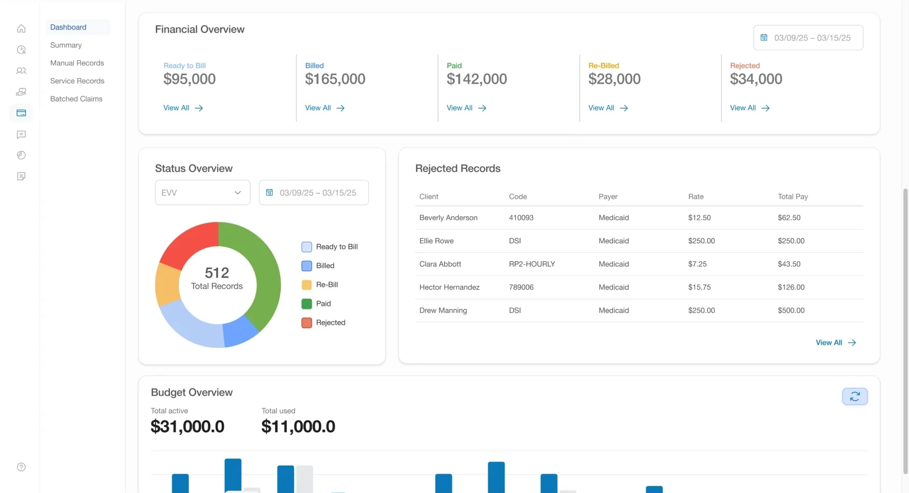Open Financial Overview 03/09/25 – 03/15/25 date picker
The width and height of the screenshot is (909, 493).
click(x=808, y=38)
